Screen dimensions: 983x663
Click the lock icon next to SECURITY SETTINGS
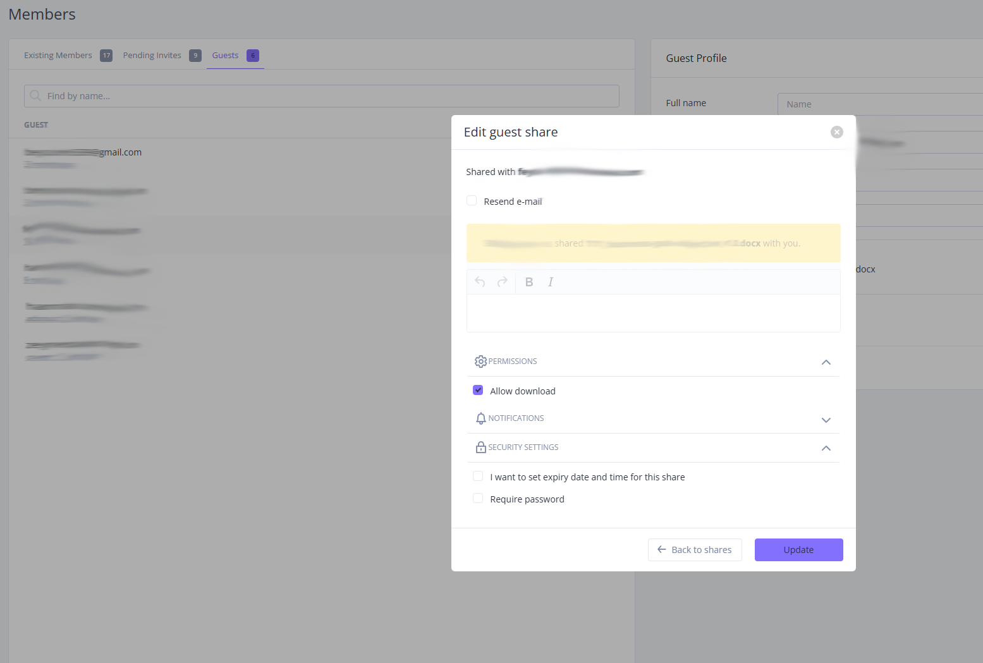point(480,447)
